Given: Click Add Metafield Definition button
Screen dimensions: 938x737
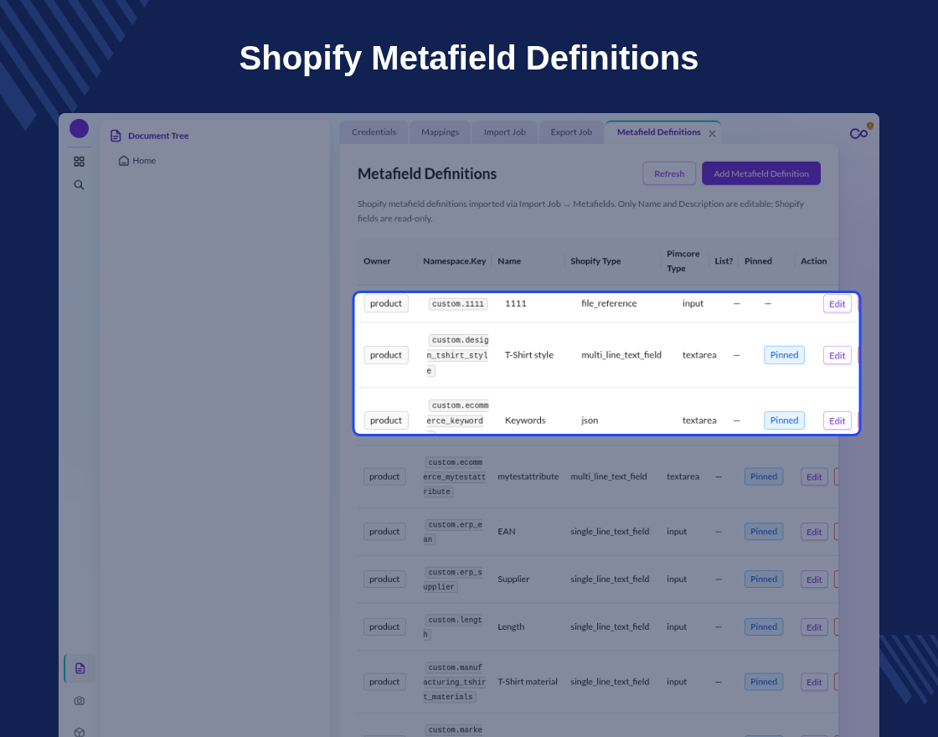Looking at the screenshot, I should tap(761, 173).
